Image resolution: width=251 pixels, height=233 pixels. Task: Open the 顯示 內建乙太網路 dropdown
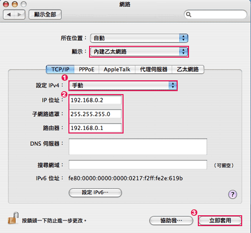point(139,52)
